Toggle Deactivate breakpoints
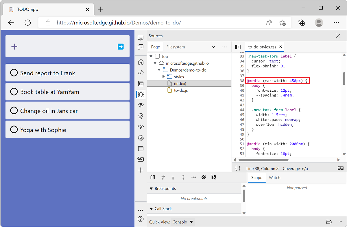Screen dimensions: 347x227 tap(204, 177)
